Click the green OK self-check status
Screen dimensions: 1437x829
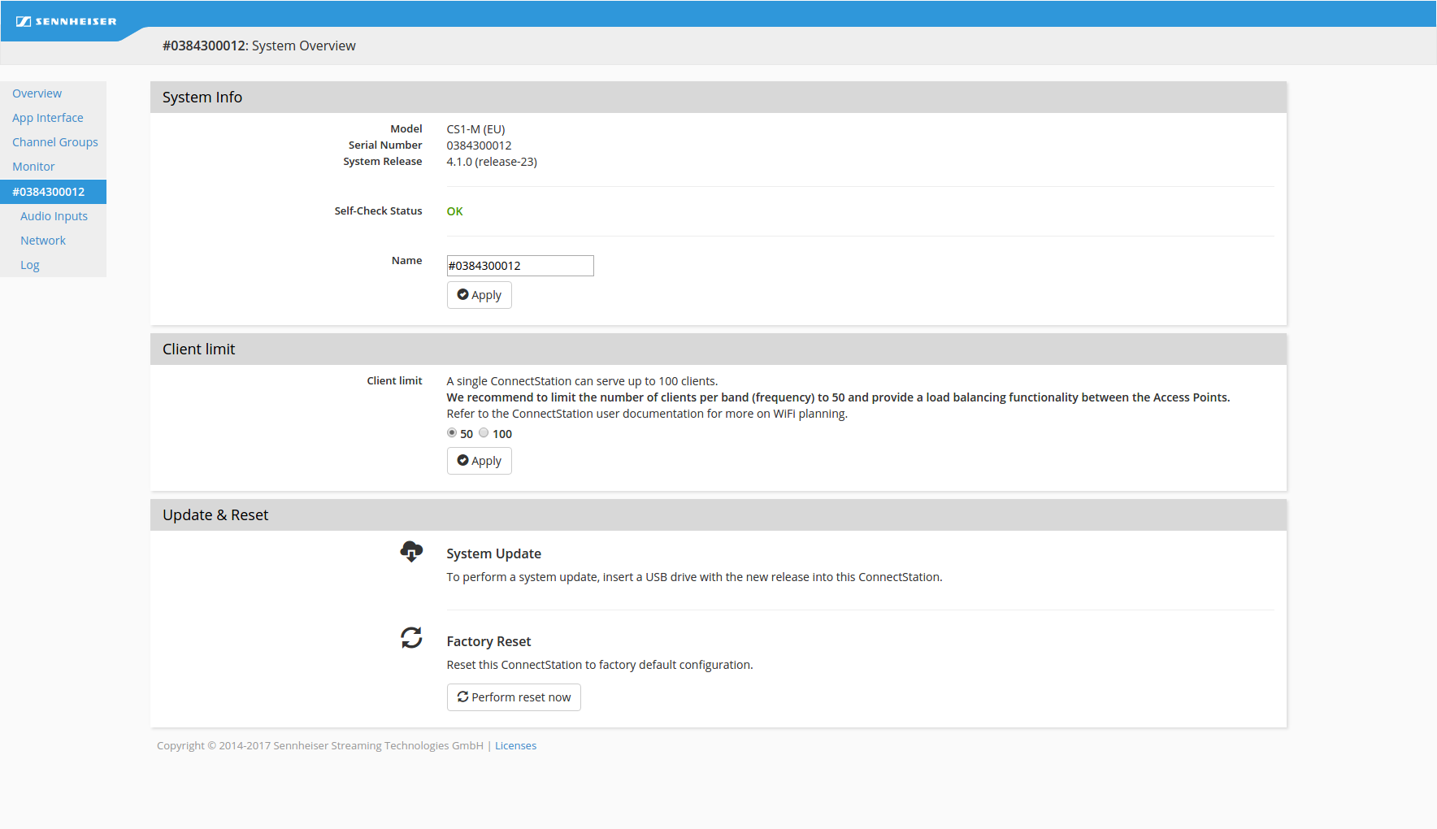[x=454, y=211]
